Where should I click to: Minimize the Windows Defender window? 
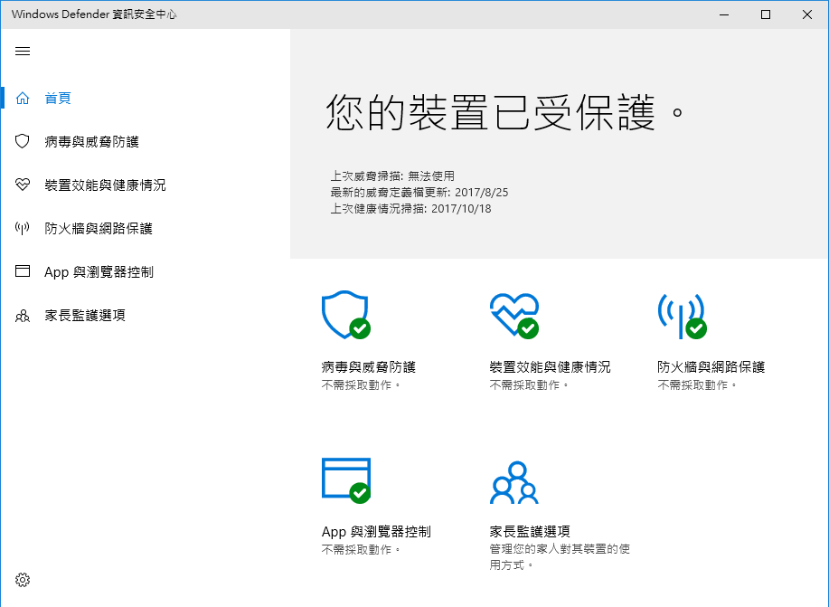click(724, 14)
